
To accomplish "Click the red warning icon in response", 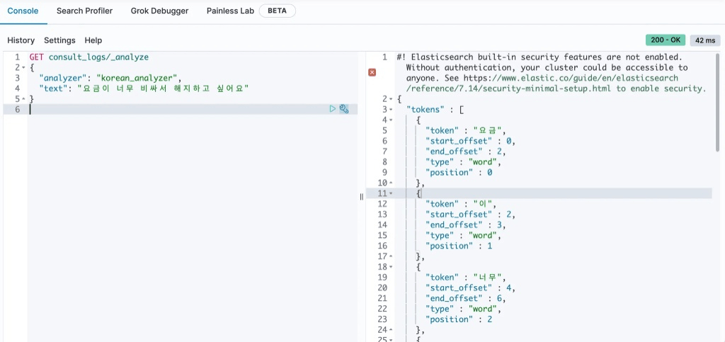I will pos(372,72).
